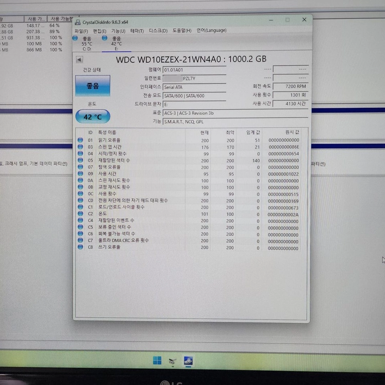Screen dimensions: 385x385
Task: Click the status icon for 울트라 DMA CRC 오류 row
Action: pyautogui.click(x=80, y=240)
